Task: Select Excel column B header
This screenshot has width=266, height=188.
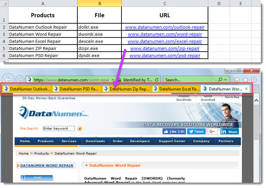Action: [x=100, y=3]
